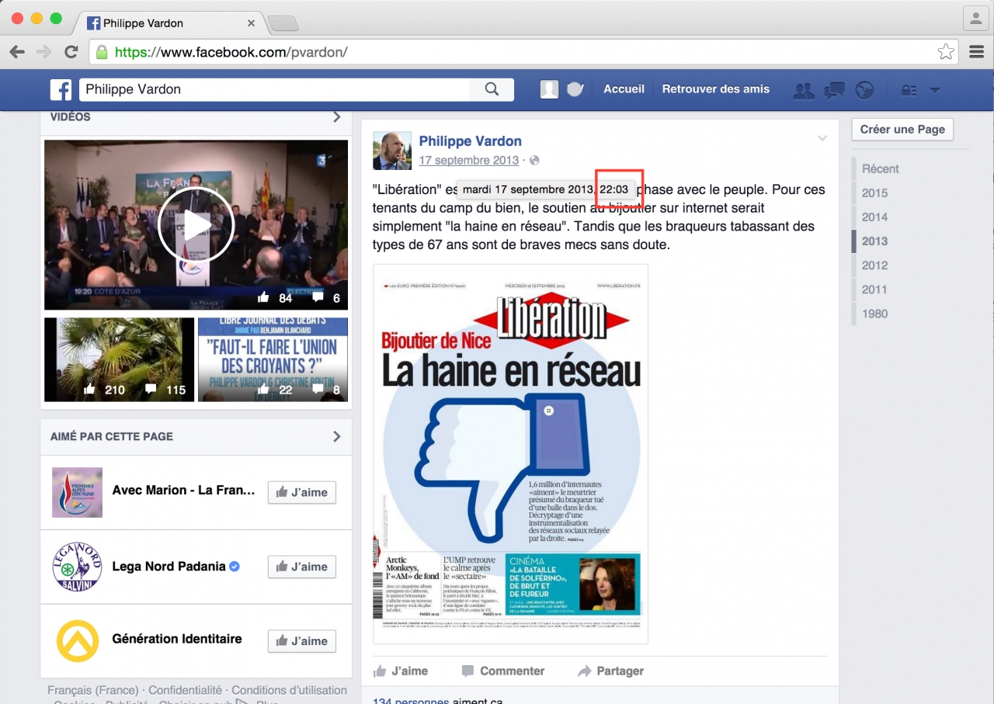Click the post's public audience globe icon
Screen dimensions: 994x704
[534, 161]
